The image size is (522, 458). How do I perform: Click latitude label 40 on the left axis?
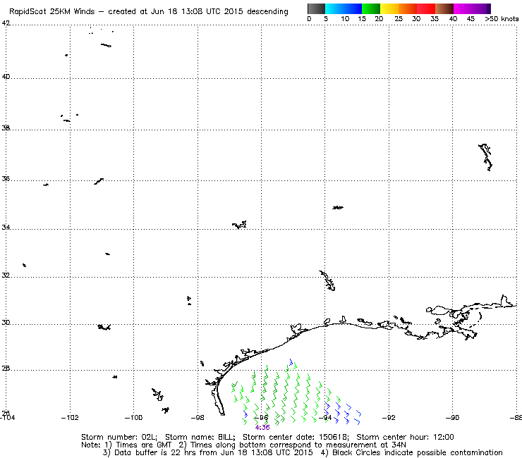[x=6, y=77]
